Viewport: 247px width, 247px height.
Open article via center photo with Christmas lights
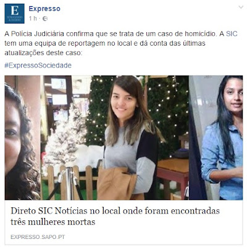[115, 137]
